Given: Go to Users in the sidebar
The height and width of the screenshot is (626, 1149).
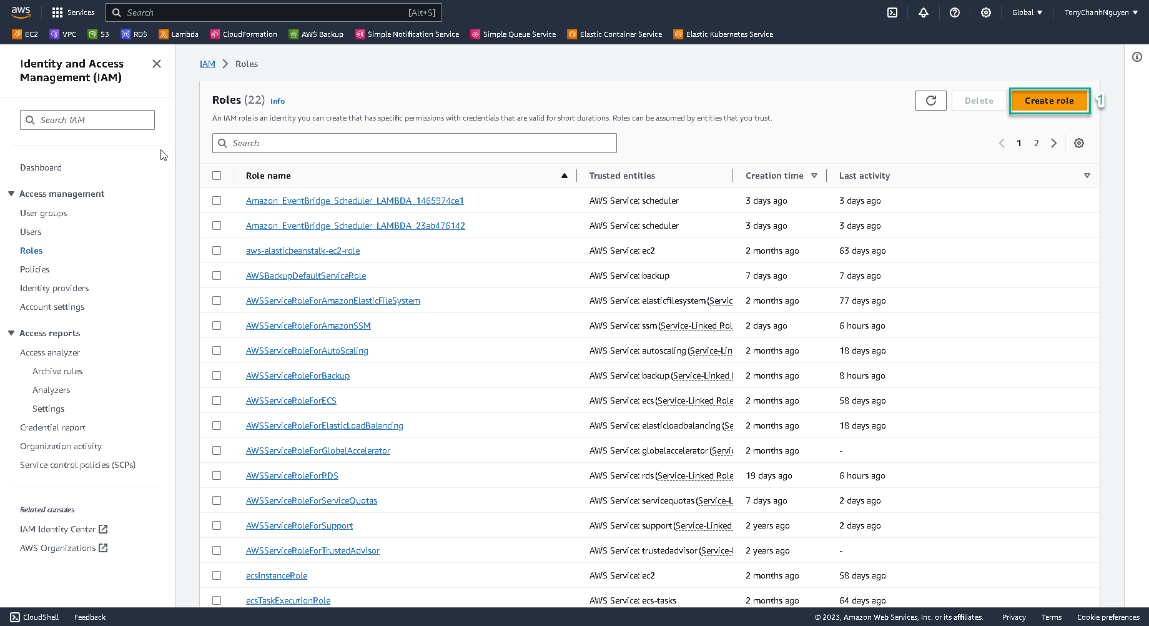Looking at the screenshot, I should point(31,232).
